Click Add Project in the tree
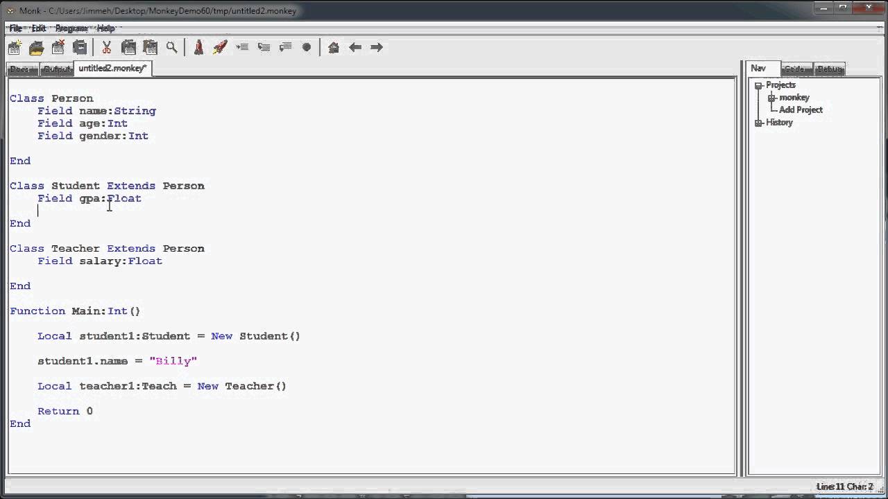 801,110
